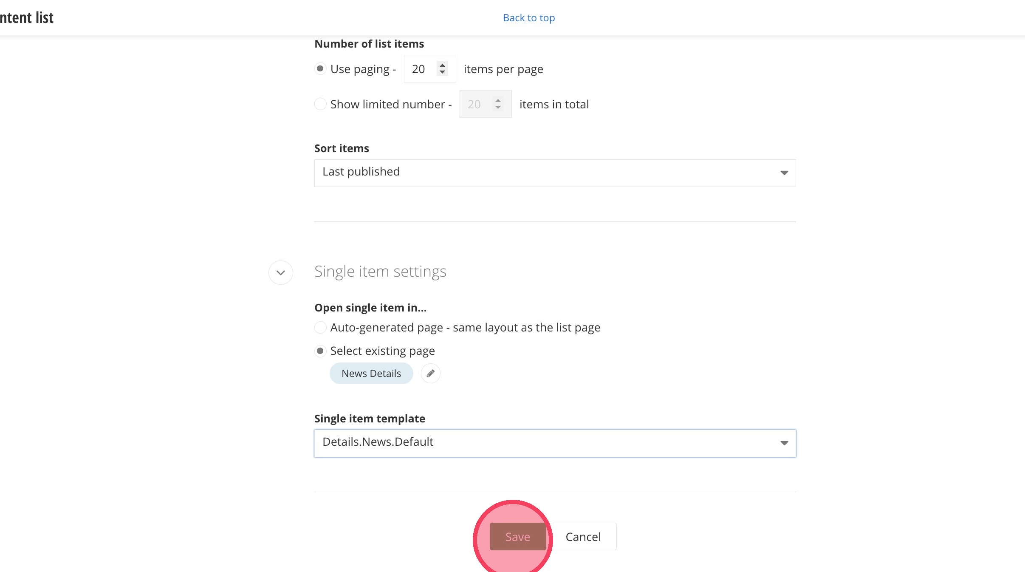Select the Select existing page radio button
This screenshot has width=1025, height=572.
point(320,351)
